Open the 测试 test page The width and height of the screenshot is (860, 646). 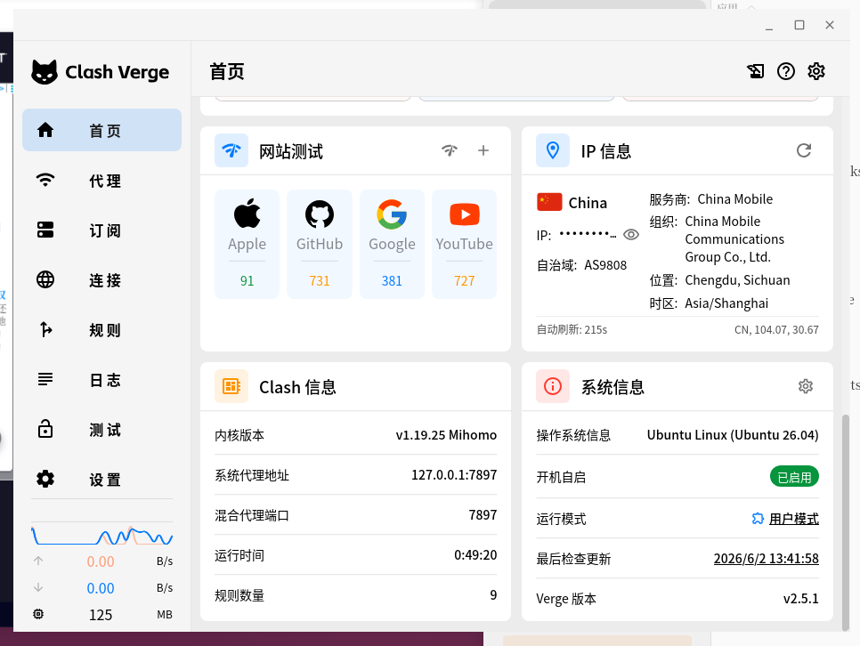[x=101, y=430]
